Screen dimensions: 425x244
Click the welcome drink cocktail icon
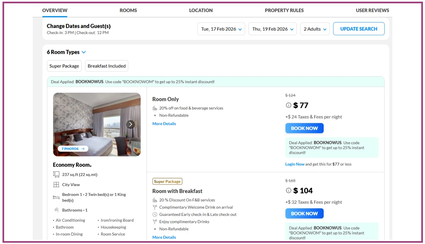(x=155, y=207)
